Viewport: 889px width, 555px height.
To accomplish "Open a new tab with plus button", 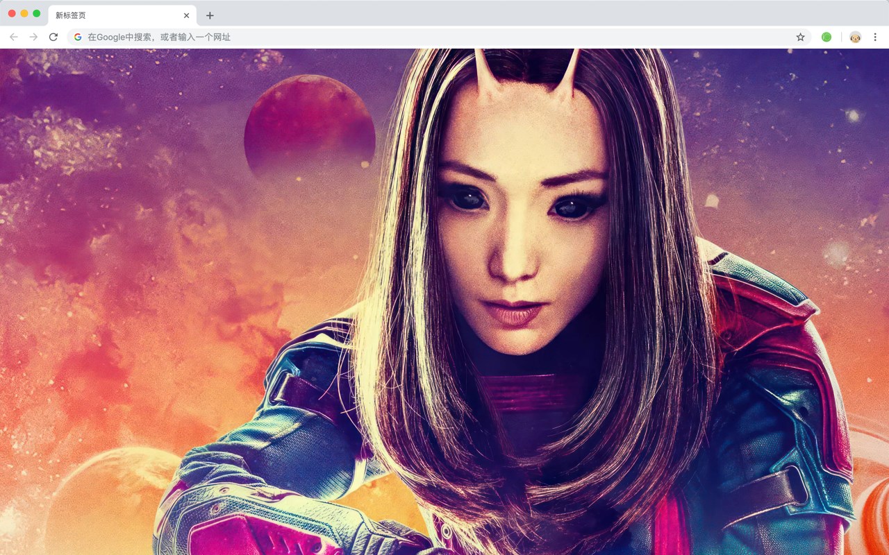I will point(210,15).
